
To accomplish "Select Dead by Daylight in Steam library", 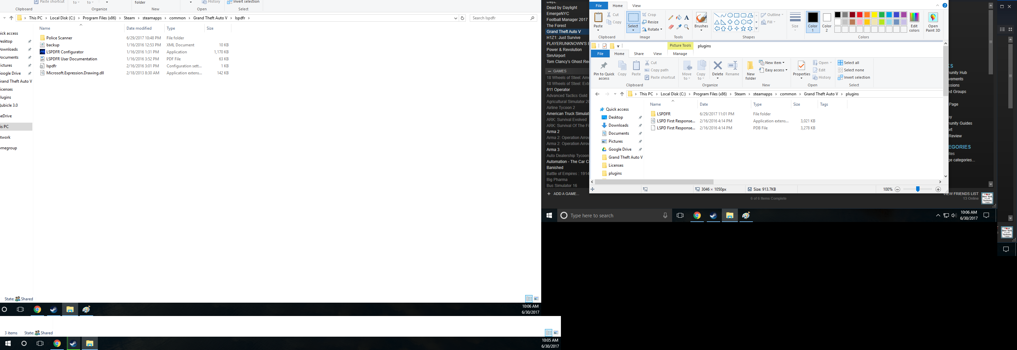I will tap(561, 8).
